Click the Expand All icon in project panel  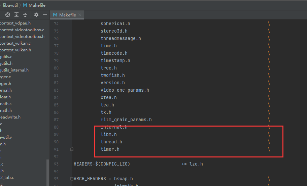point(16,15)
